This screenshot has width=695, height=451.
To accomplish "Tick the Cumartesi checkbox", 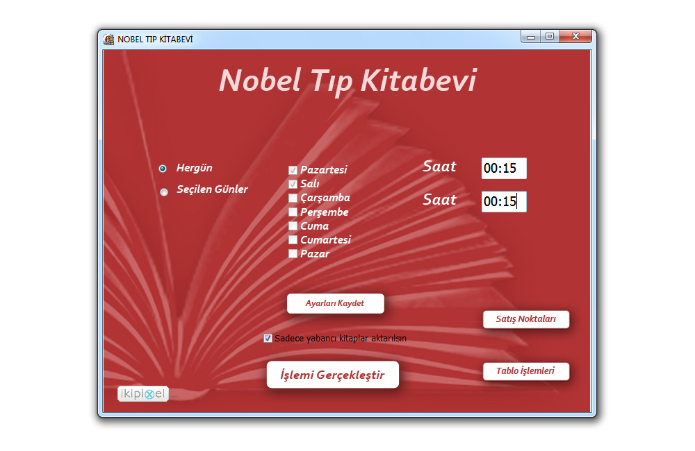I will click(x=293, y=240).
